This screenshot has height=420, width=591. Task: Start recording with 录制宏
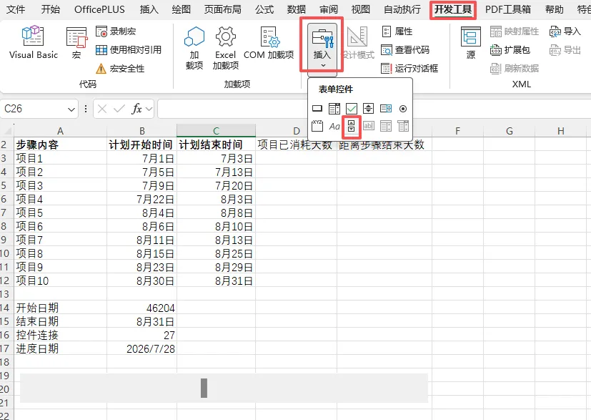pos(116,31)
